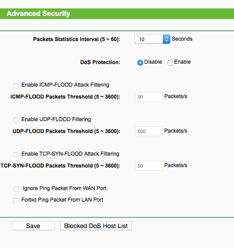Select the Enable radio button for DoS Protection
This screenshot has width=234, height=248.
[x=170, y=63]
